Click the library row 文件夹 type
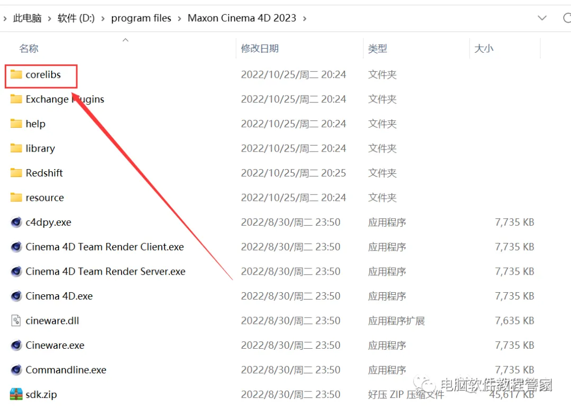The width and height of the screenshot is (571, 410). pos(382,148)
